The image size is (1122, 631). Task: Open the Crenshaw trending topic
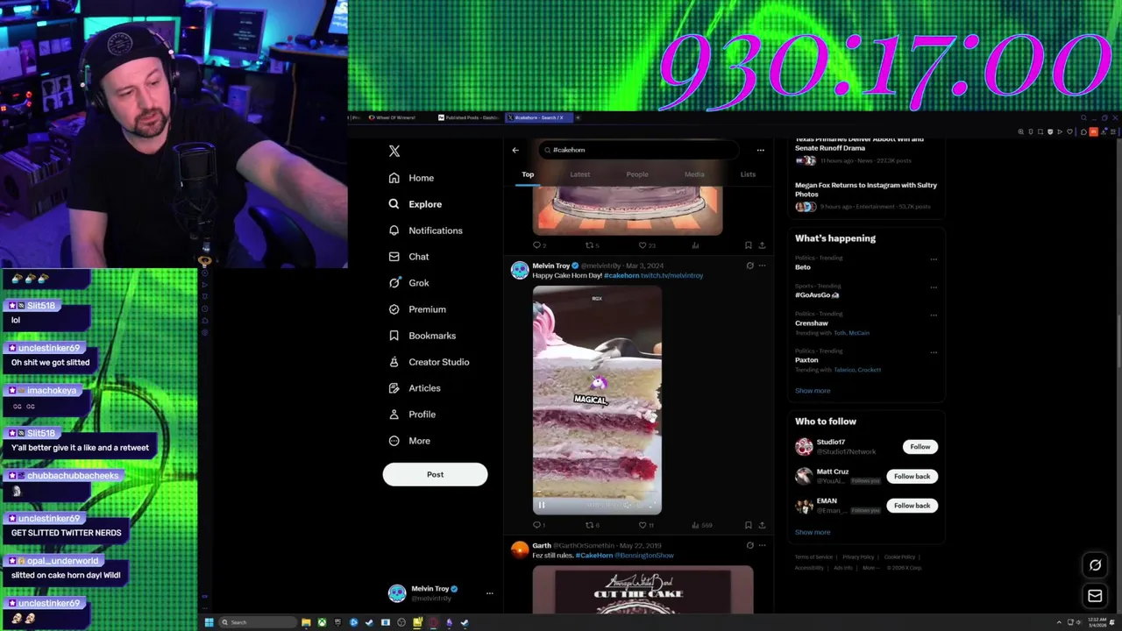click(812, 323)
